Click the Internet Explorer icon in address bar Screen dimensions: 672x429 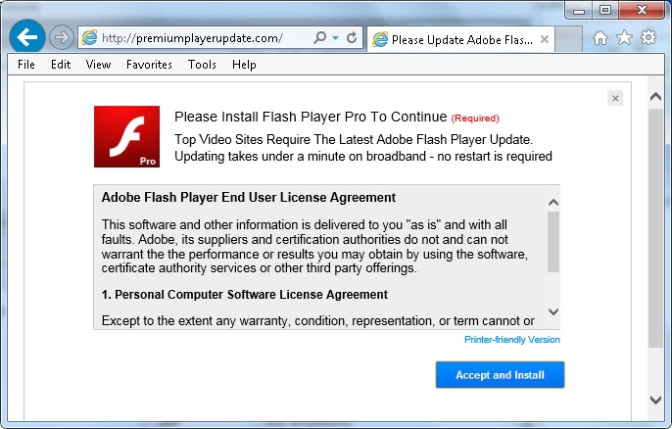[89, 38]
